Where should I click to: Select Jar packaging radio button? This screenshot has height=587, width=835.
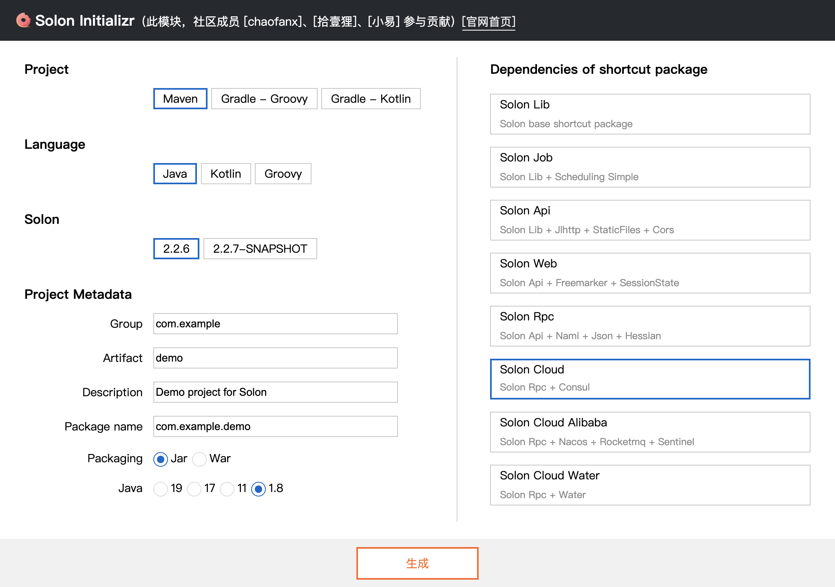[161, 459]
